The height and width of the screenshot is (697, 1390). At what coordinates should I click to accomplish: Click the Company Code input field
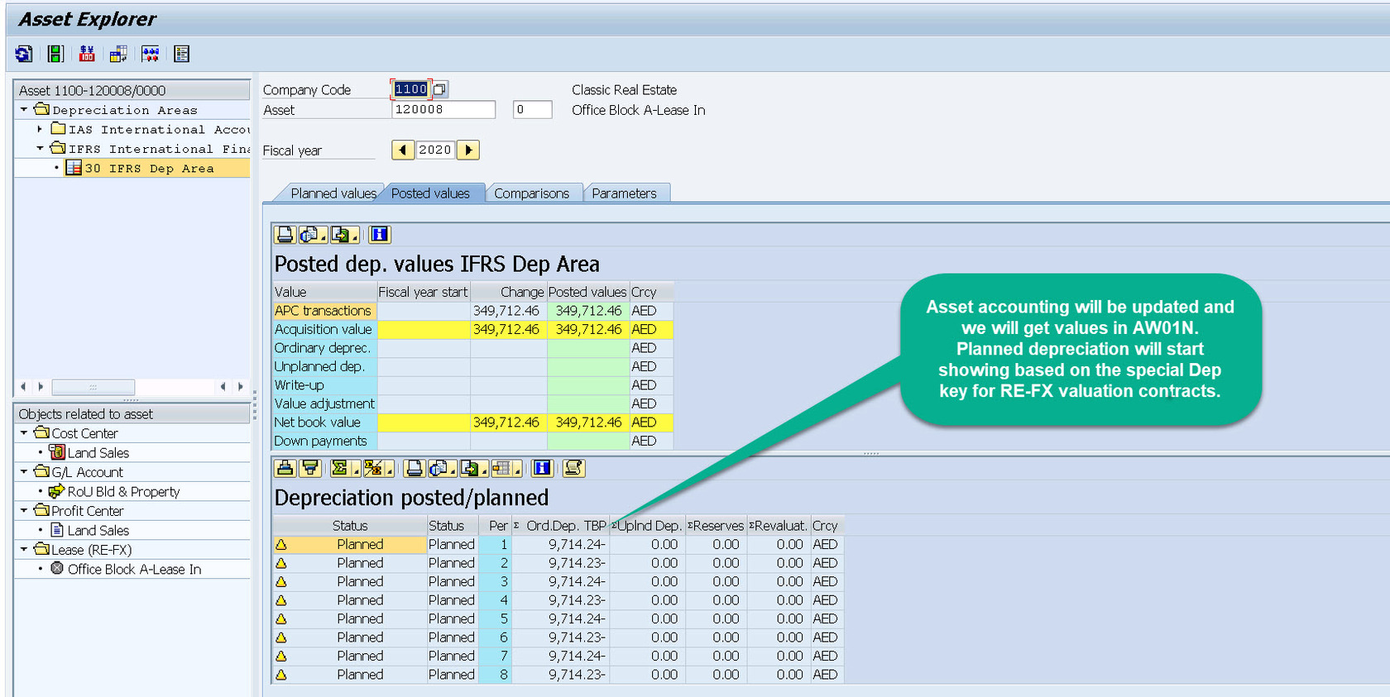point(411,89)
